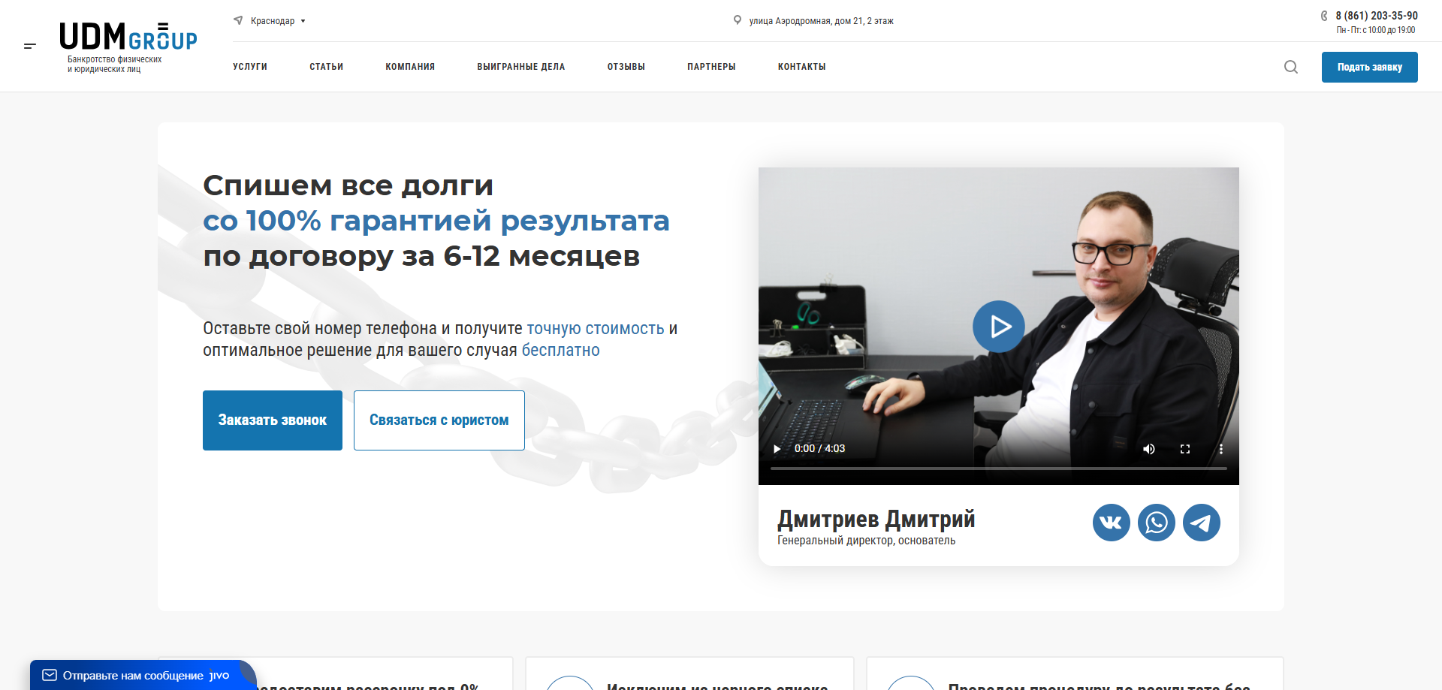This screenshot has width=1442, height=690.
Task: Open address улица Аэродромная, дом 21
Action: click(x=821, y=21)
